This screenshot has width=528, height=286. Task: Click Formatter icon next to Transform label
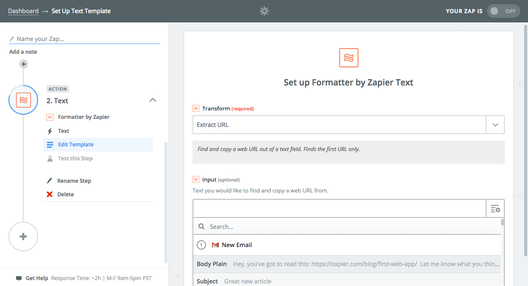coord(196,108)
